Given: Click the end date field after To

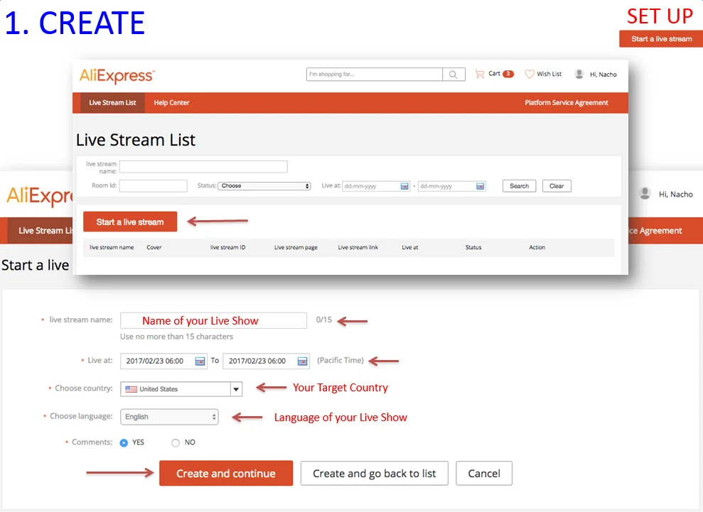Looking at the screenshot, I should (x=267, y=361).
